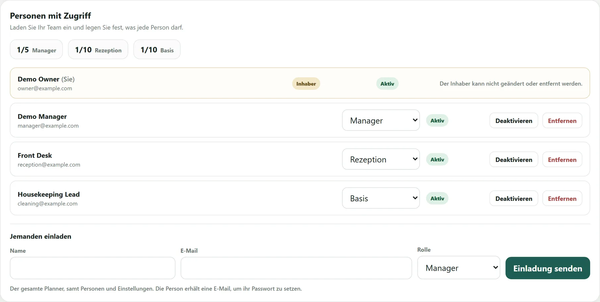Focus the Name input field

click(x=93, y=268)
